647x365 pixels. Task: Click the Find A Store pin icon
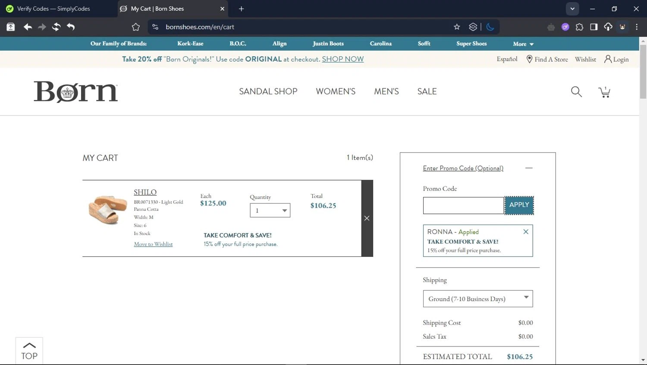tap(529, 59)
